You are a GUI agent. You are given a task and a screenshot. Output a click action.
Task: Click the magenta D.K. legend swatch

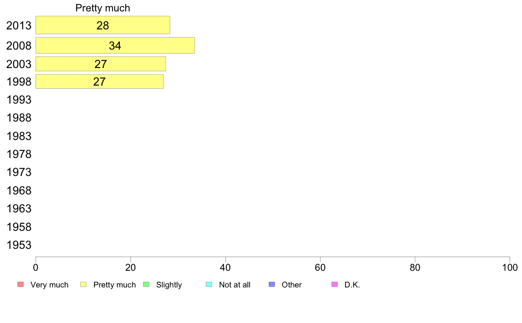(x=334, y=284)
